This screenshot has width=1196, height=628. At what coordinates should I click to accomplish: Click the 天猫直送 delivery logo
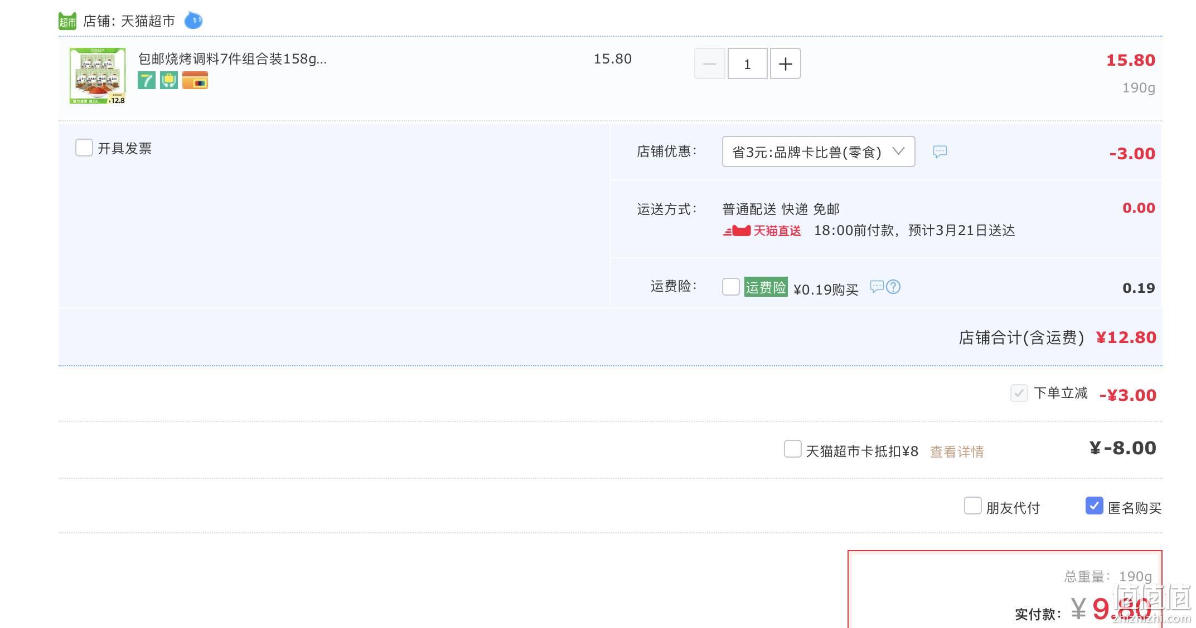(762, 230)
